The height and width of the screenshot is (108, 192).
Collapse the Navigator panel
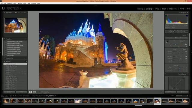4,12
